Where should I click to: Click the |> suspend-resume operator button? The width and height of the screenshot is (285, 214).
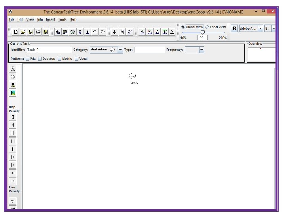click(x=13, y=165)
